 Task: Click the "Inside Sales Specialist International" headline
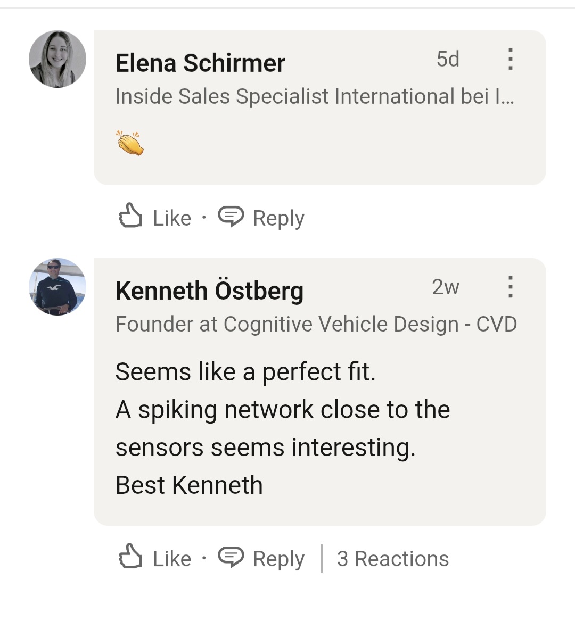314,96
